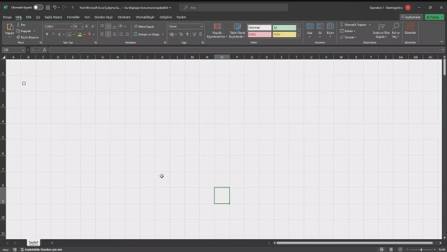The width and height of the screenshot is (447, 252).
Task: Open Sırala ve Filtre Uygula
Action: (381, 31)
